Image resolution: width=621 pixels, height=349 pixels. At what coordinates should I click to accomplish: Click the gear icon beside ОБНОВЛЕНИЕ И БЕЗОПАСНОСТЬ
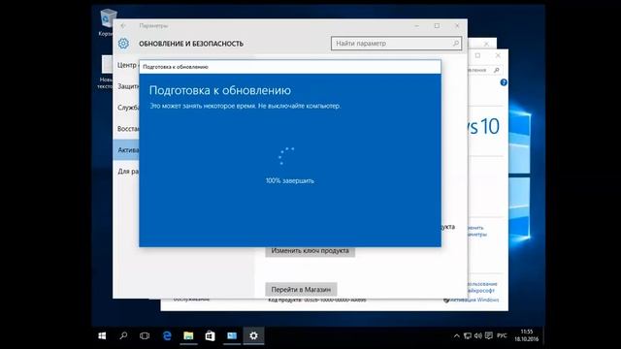123,44
